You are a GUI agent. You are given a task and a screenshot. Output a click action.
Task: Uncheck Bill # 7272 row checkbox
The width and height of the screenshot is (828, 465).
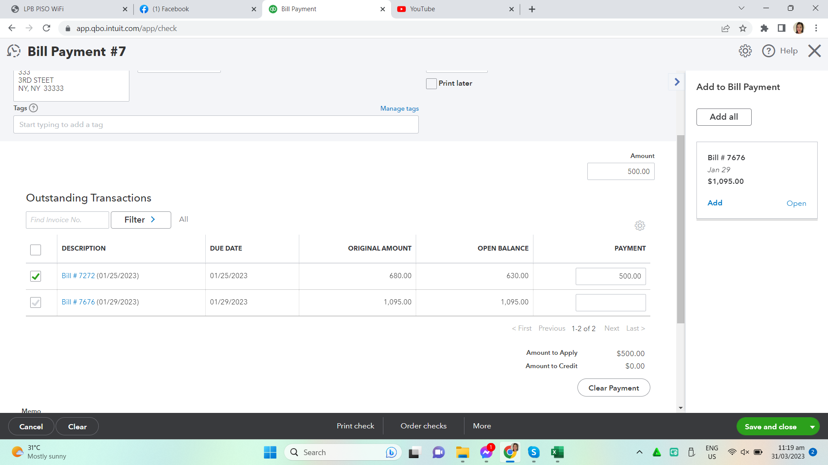click(x=36, y=276)
